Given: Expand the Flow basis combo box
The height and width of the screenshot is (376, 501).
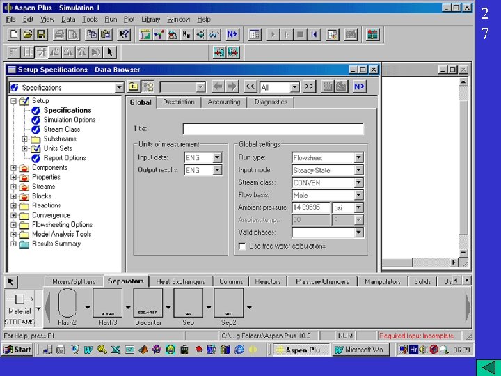Looking at the screenshot, I should pyautogui.click(x=358, y=195).
